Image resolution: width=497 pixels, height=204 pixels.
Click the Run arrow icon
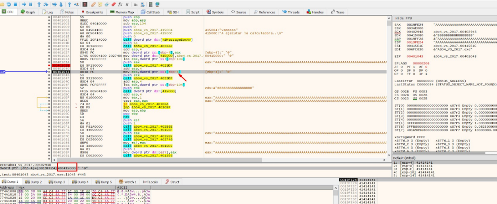tap(24, 4)
